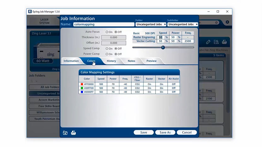Screen dimensions: 262x147
Task: Open settings via the gear icon
Action: point(227,22)
